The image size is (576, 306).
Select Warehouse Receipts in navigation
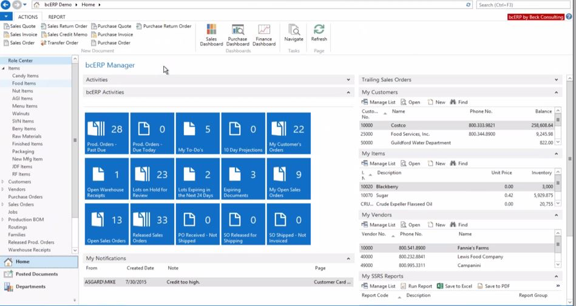click(29, 250)
